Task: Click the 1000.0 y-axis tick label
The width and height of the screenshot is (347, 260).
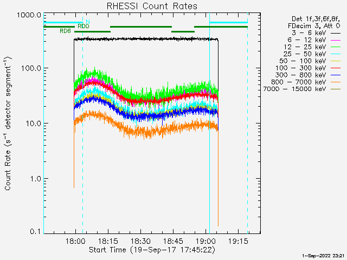Action: 29,15
